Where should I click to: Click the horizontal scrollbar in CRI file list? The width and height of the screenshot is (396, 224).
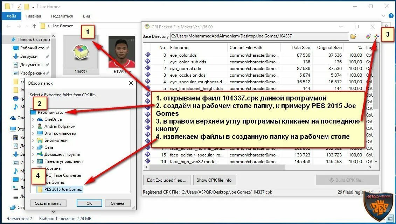pyautogui.click(x=217, y=167)
